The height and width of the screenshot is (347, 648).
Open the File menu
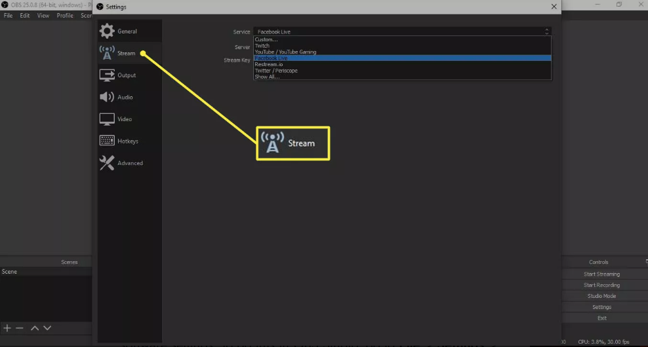point(9,16)
